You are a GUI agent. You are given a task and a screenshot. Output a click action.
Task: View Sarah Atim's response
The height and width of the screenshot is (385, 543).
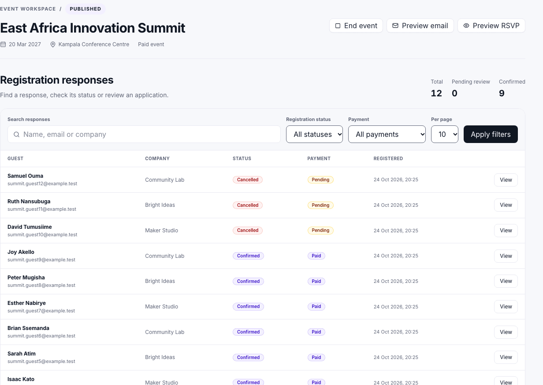[506, 357]
